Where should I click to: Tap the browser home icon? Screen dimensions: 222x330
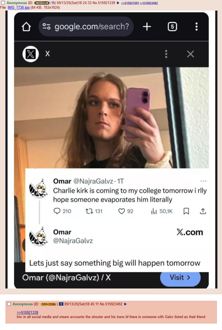[26, 27]
